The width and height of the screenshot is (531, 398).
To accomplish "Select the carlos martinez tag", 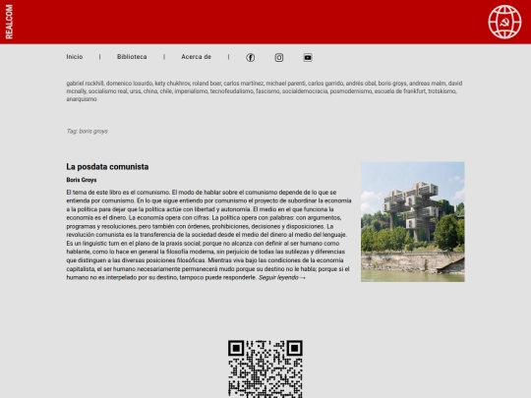I will pos(243,84).
